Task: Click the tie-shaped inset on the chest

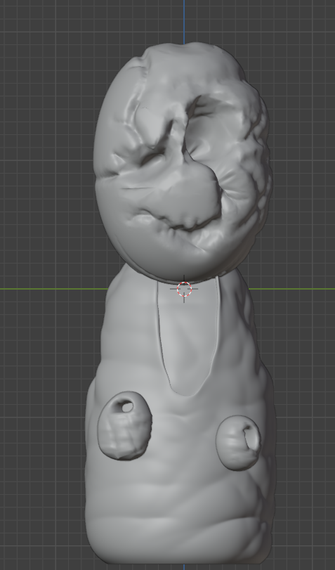Action: (188, 336)
